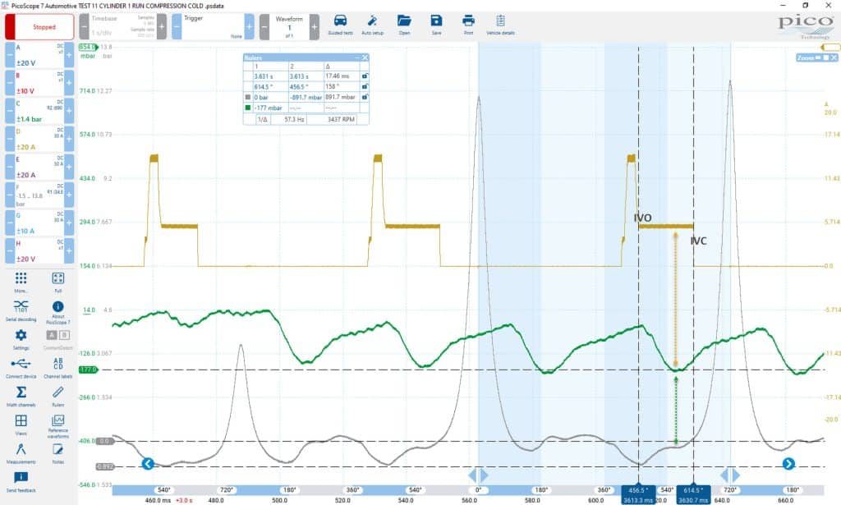The height and width of the screenshot is (505, 841).
Task: Open the Reference waveforms panel
Action: point(58,426)
